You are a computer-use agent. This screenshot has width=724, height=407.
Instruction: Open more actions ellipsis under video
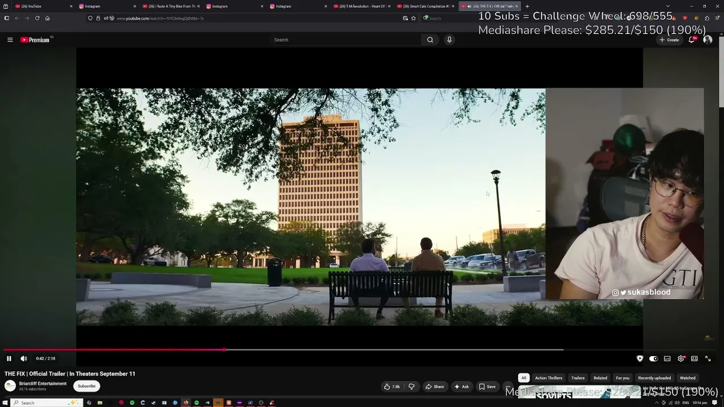pyautogui.click(x=508, y=387)
